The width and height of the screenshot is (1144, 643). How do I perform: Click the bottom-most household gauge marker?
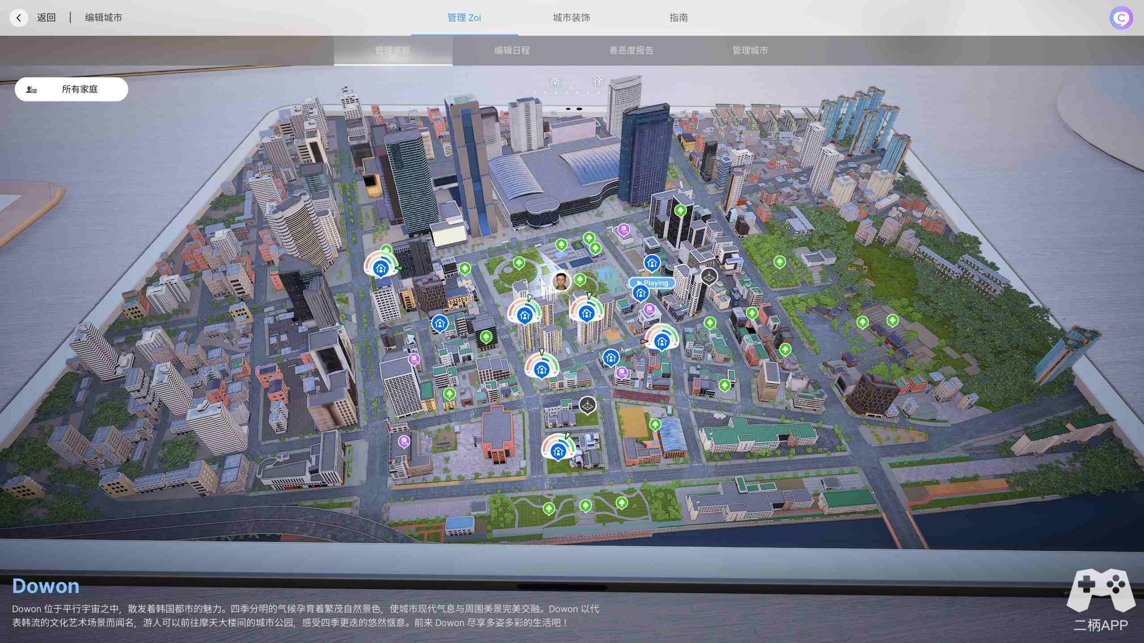tap(558, 451)
